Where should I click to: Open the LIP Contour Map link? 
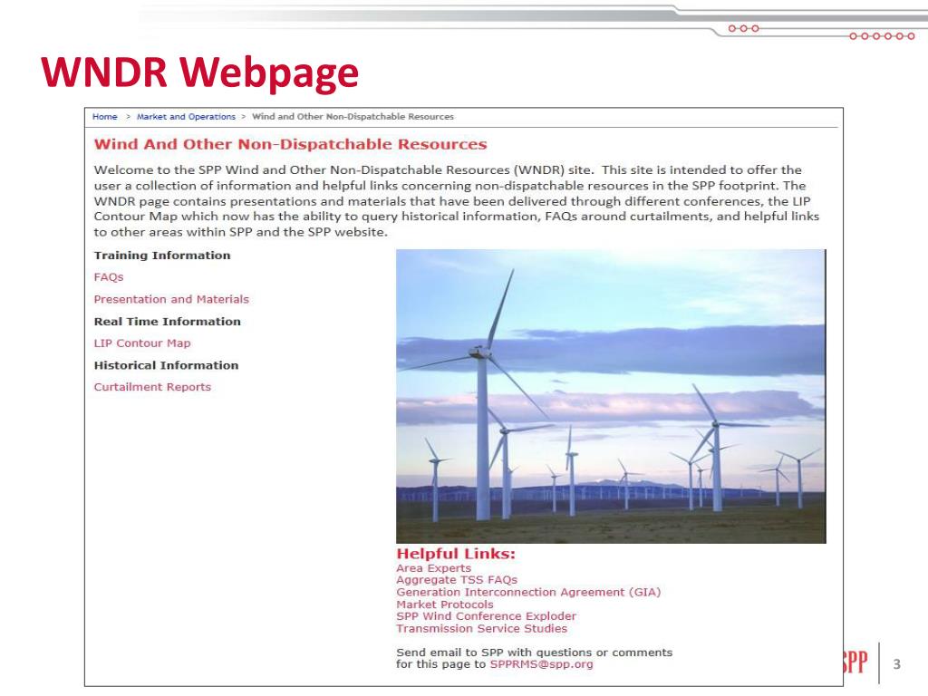click(x=142, y=343)
